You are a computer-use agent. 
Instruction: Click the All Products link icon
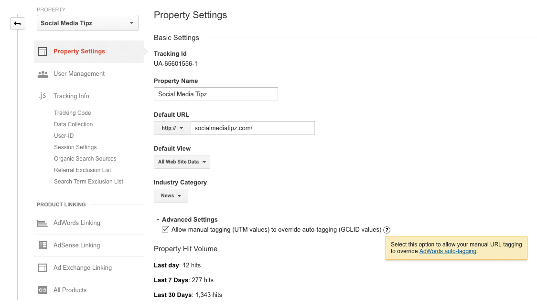click(x=43, y=290)
